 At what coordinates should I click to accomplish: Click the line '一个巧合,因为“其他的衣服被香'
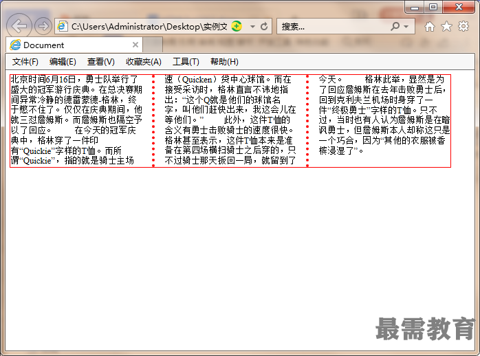[382, 140]
